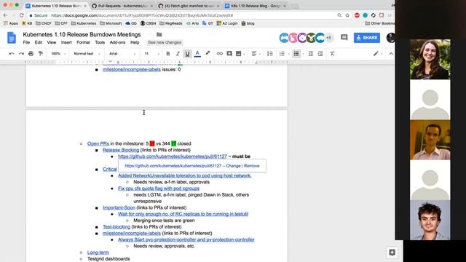Open the zoom level dropdown
The height and width of the screenshot is (262, 466).
coord(58,54)
